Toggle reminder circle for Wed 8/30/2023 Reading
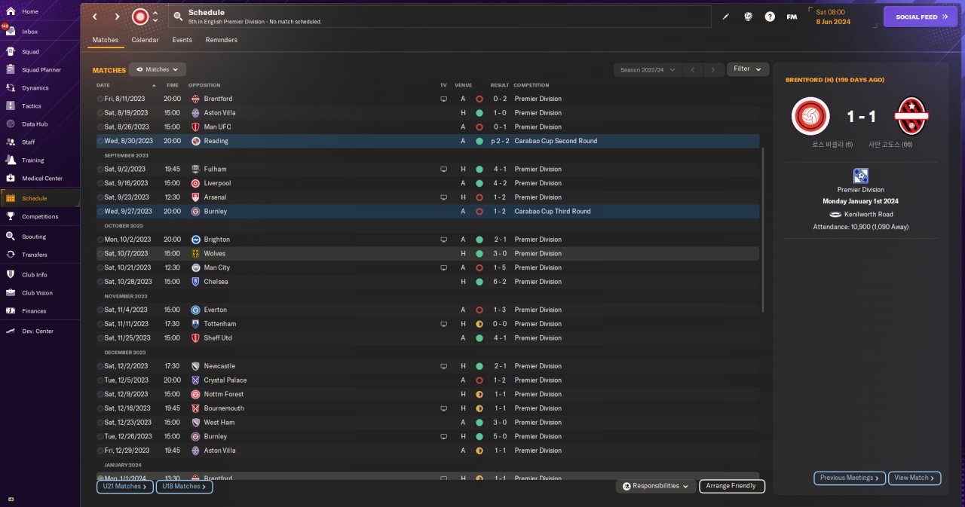 (100, 141)
